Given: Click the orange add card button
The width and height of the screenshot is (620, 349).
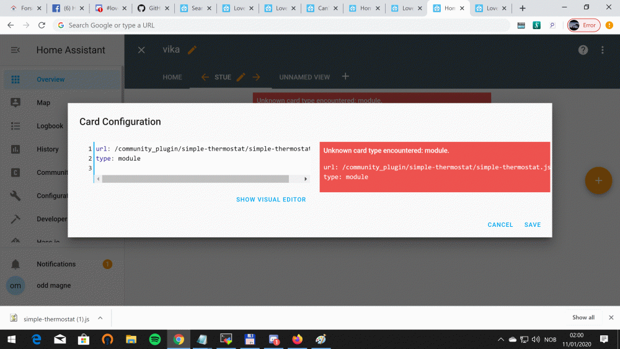Looking at the screenshot, I should (598, 180).
